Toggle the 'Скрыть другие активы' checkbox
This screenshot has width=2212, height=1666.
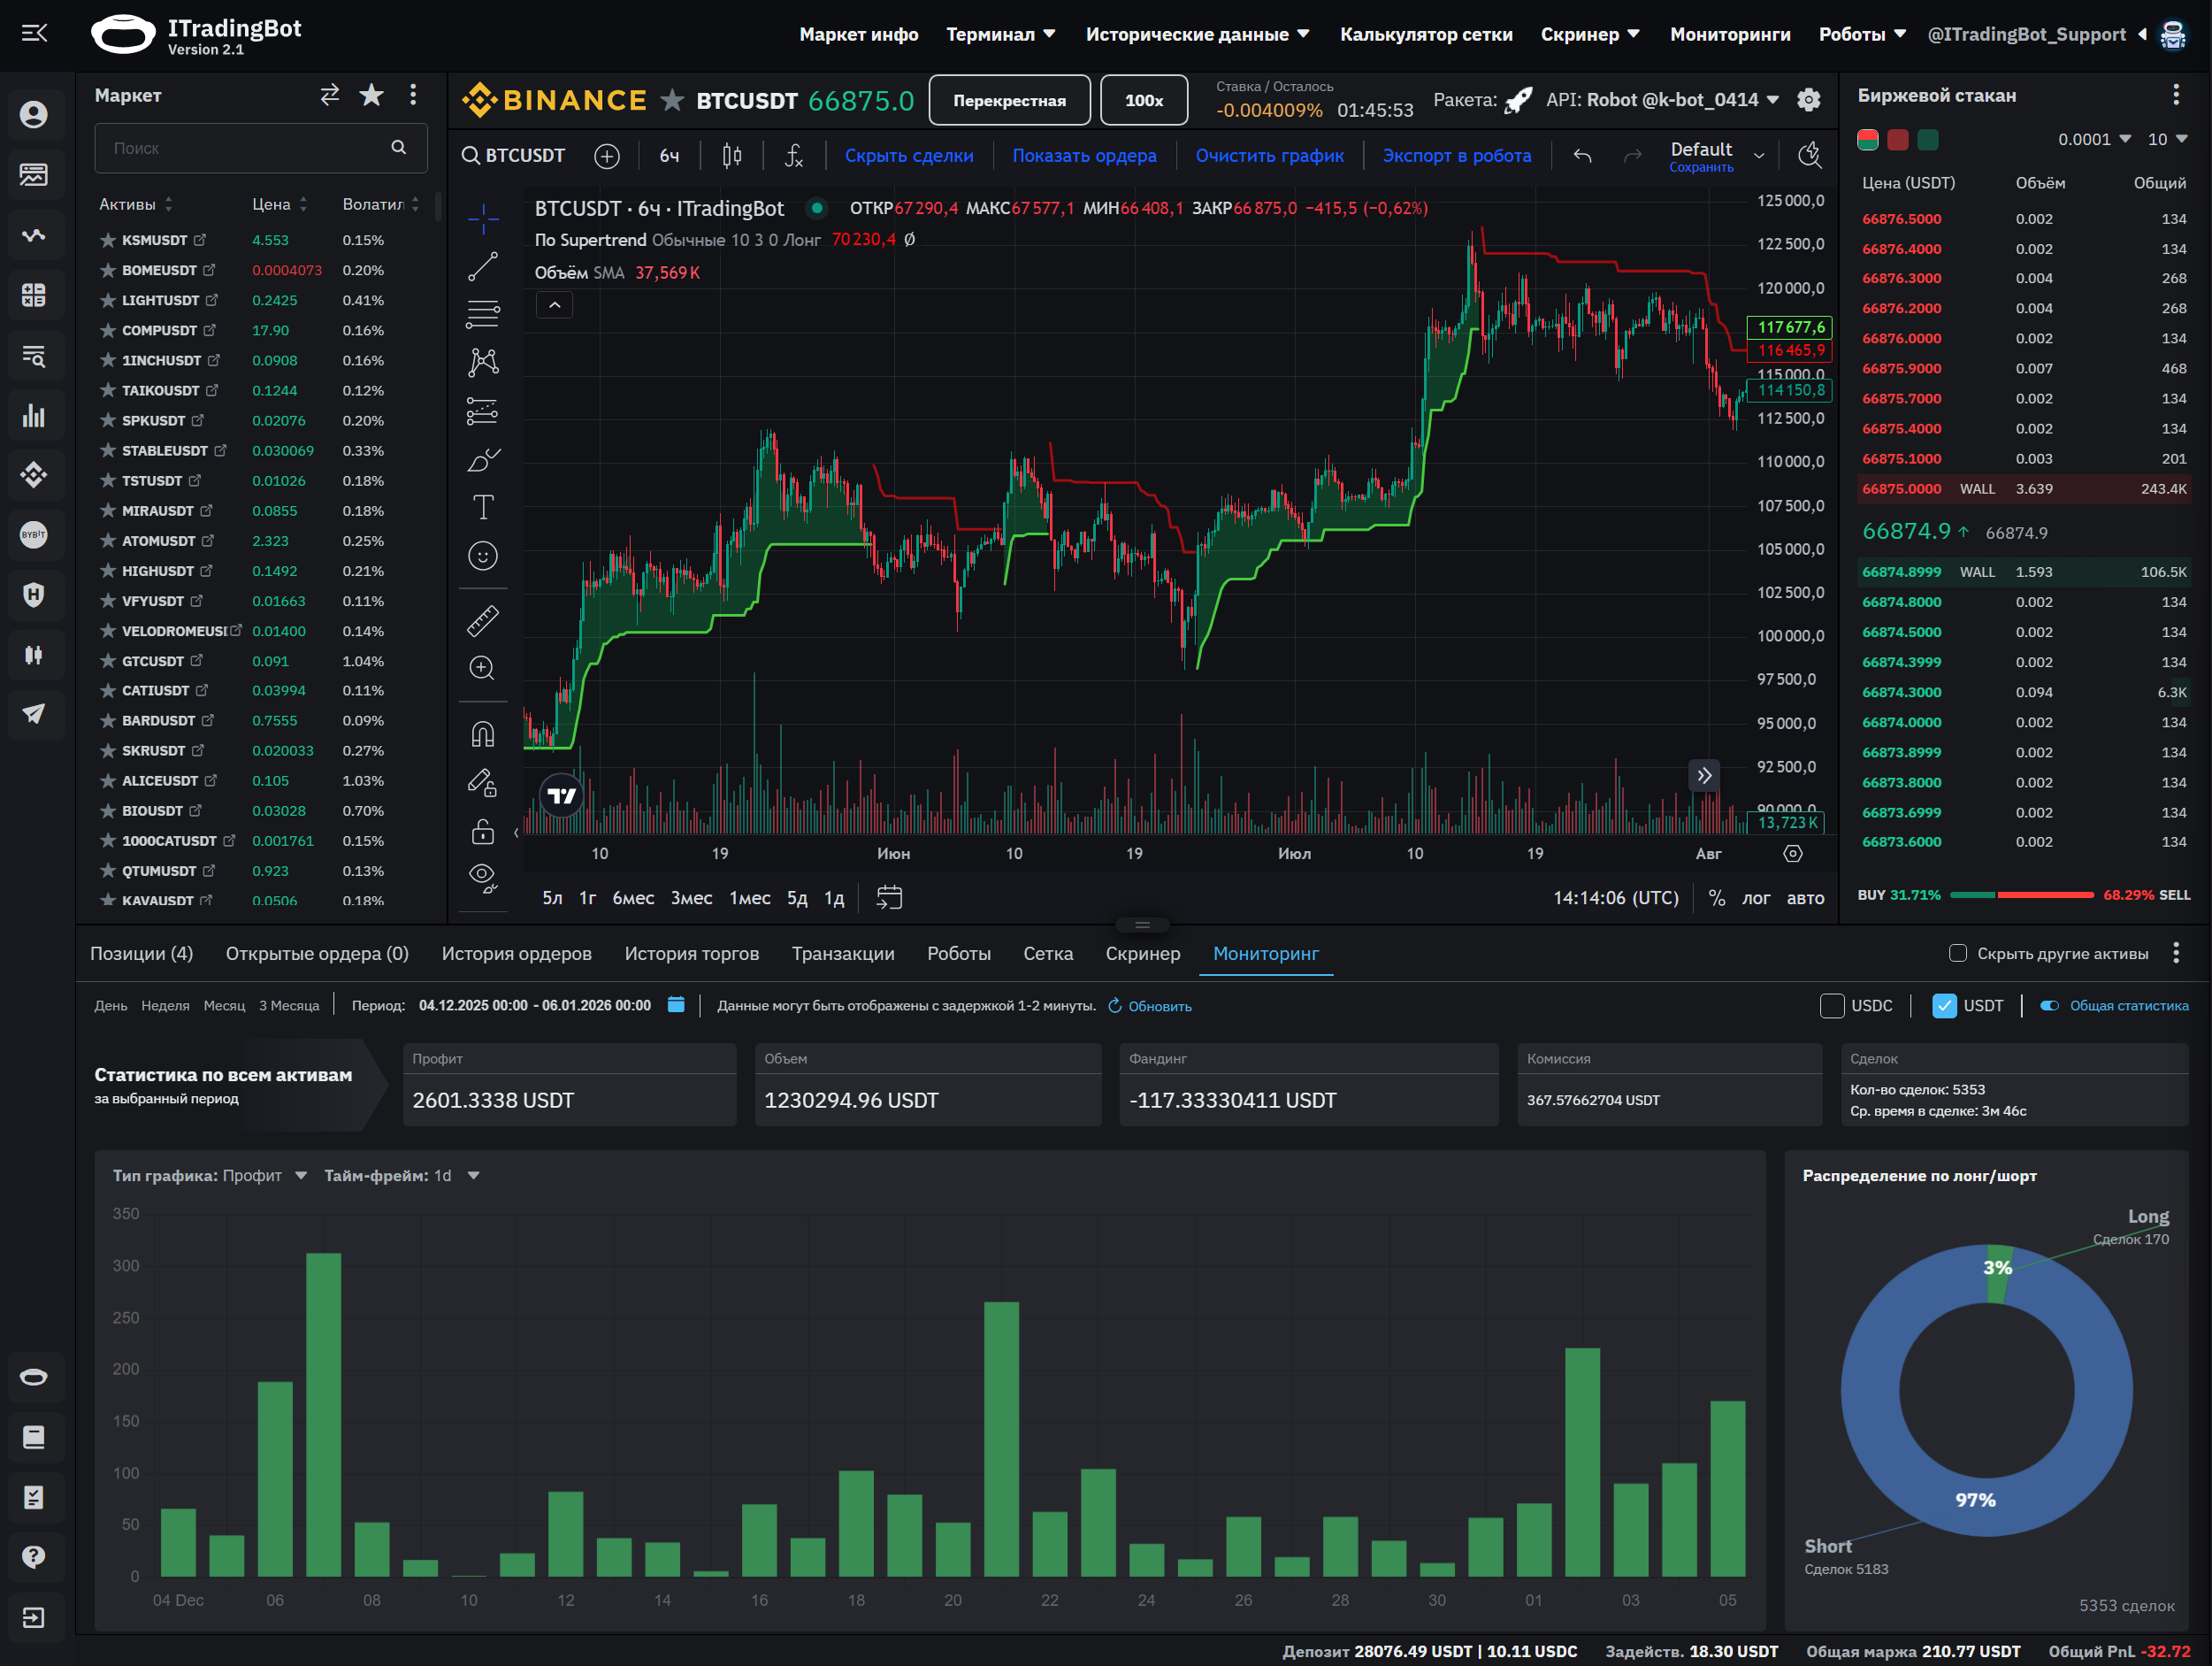(1959, 953)
